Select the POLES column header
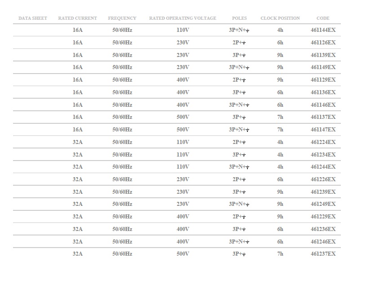 tap(239, 18)
